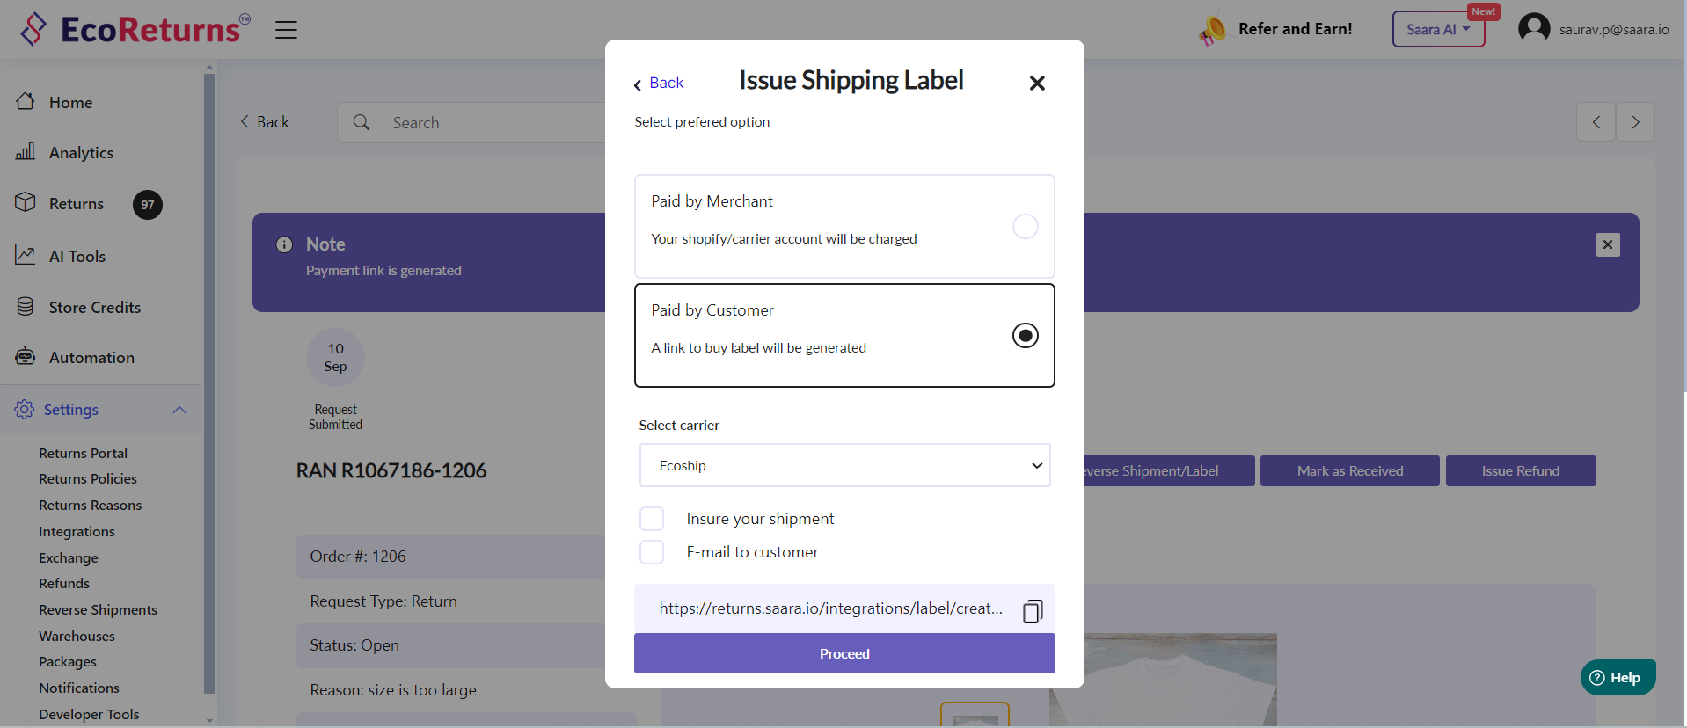
Task: Check the E-mail to customer box
Action: coord(652,552)
